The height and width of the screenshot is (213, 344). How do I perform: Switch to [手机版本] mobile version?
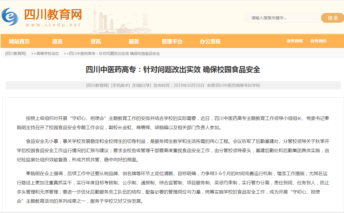121,85
